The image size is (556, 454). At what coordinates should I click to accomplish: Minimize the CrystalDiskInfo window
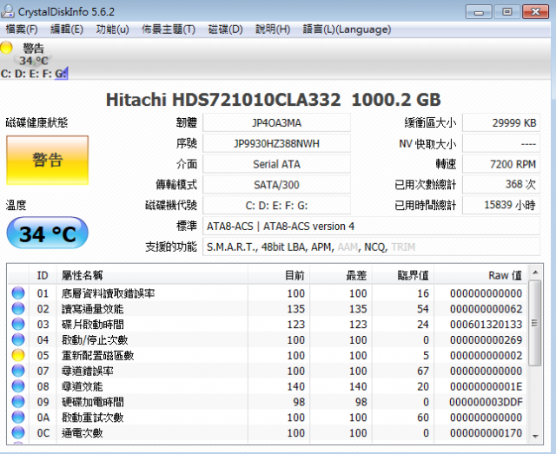coord(479,12)
